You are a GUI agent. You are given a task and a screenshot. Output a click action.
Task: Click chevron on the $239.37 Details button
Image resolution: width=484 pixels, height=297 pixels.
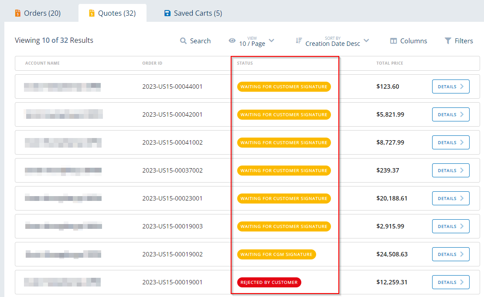coord(462,170)
